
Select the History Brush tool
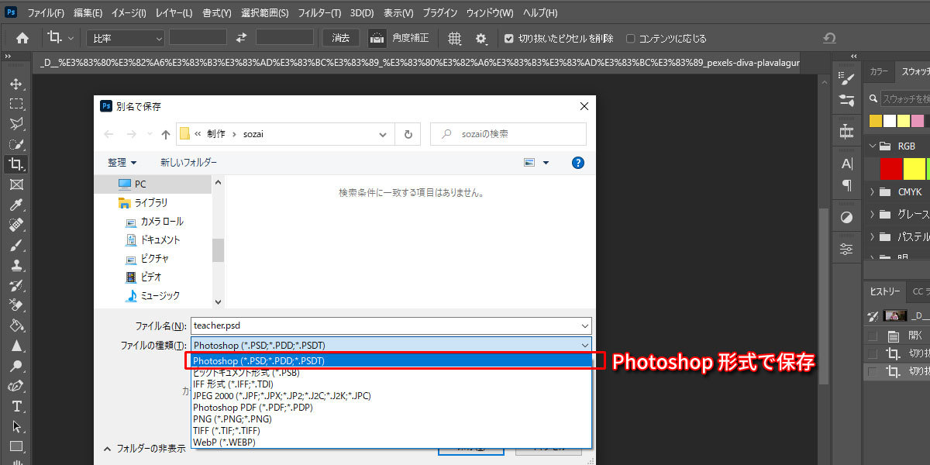[15, 285]
